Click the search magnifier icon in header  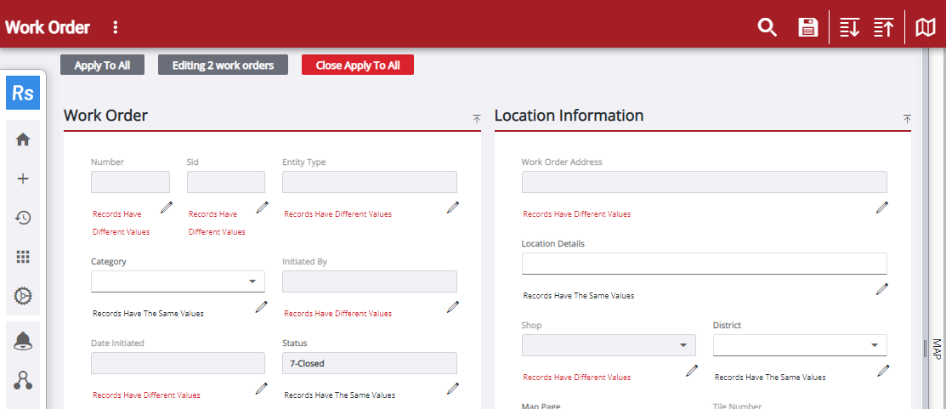pos(767,27)
